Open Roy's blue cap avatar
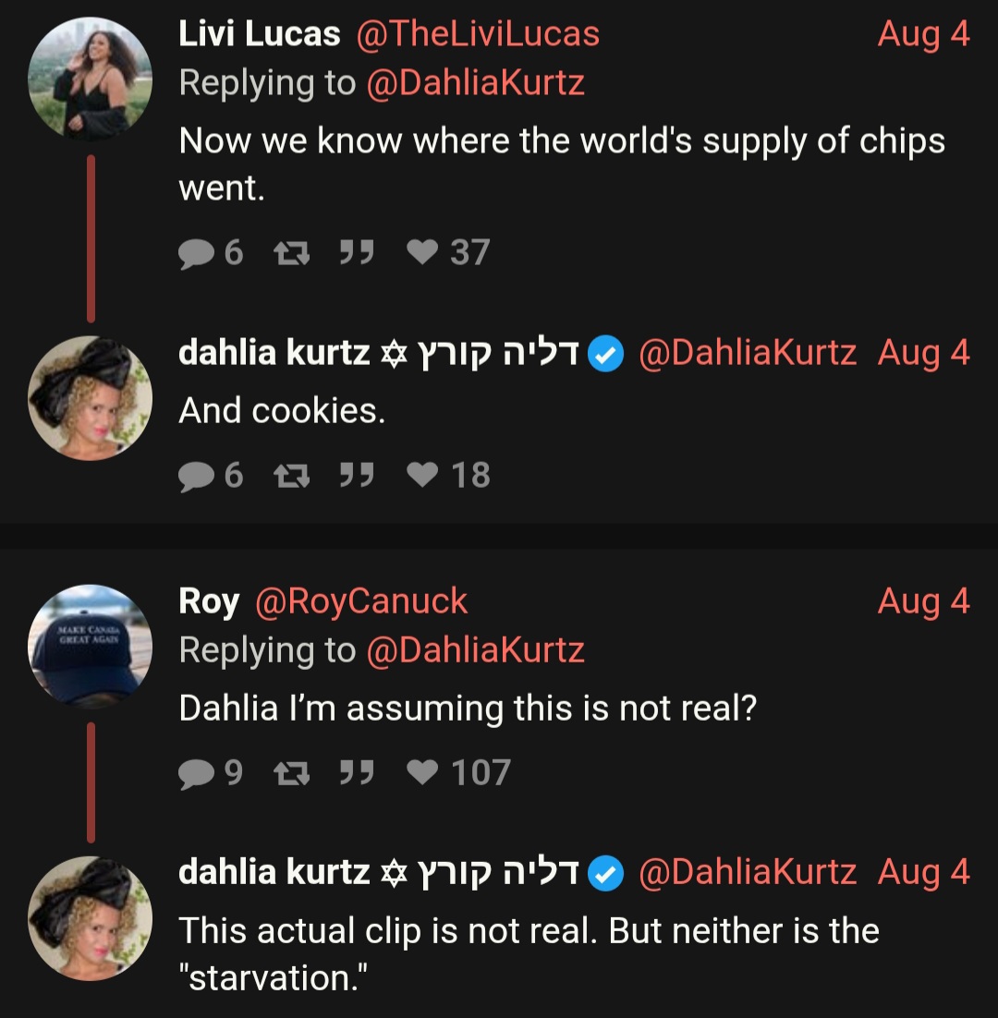This screenshot has width=998, height=1018. click(90, 645)
